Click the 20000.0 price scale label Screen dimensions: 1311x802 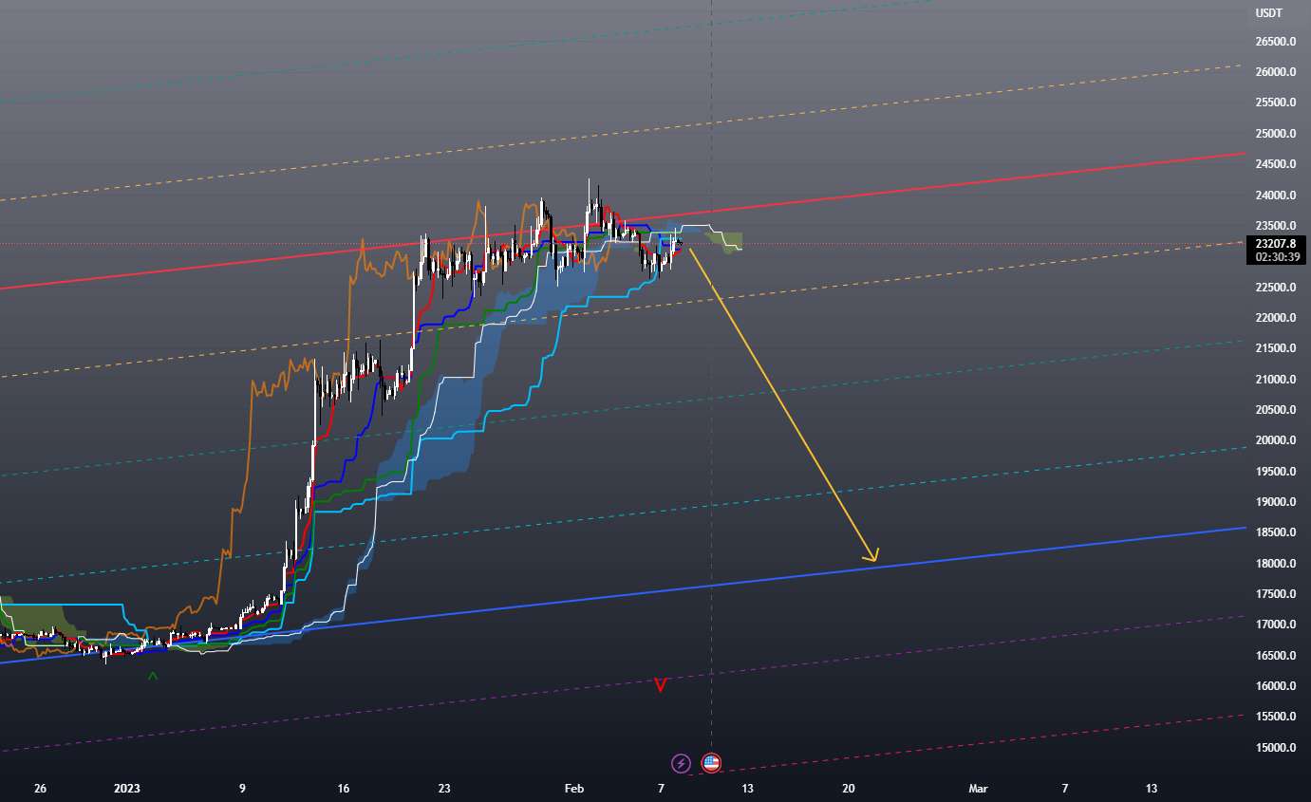1275,440
